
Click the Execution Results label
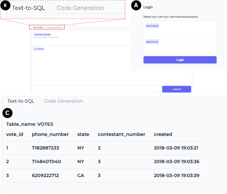(x=42, y=34)
